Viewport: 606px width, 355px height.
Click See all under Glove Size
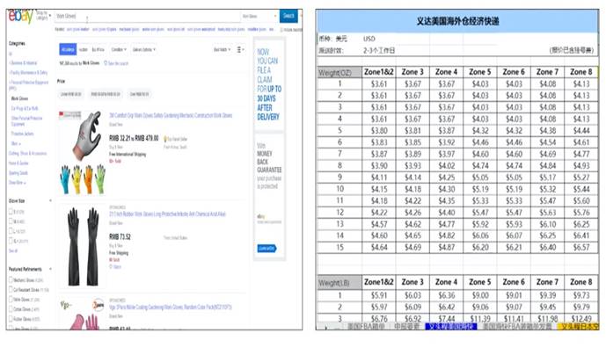coord(13,250)
